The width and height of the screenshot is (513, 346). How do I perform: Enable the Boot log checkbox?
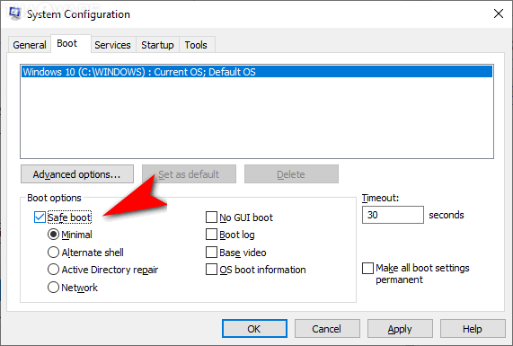pos(211,235)
